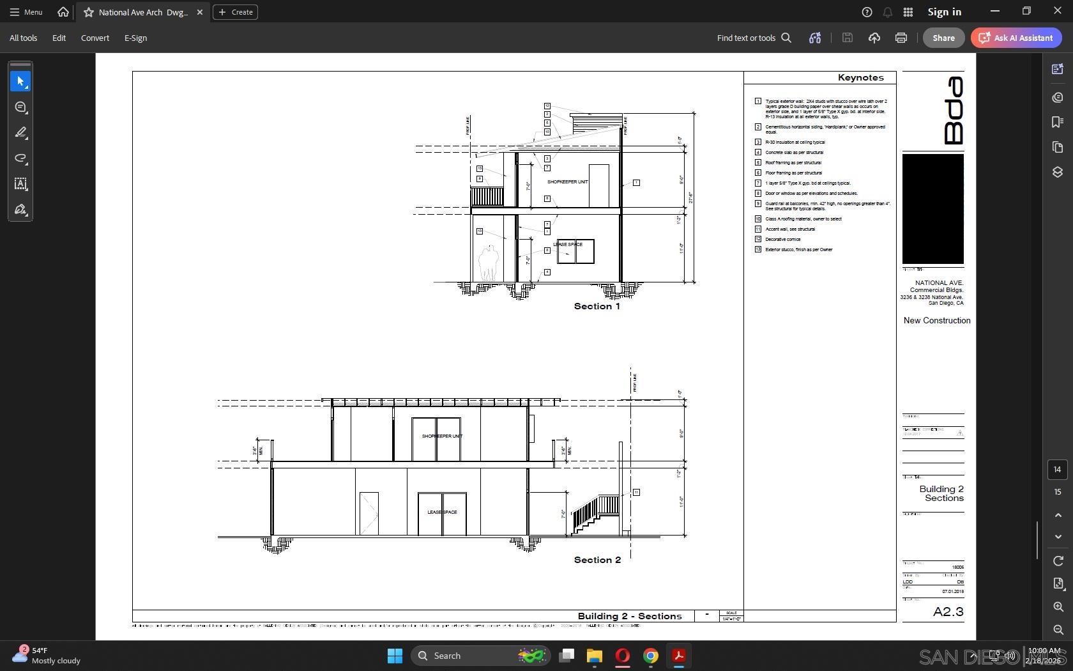Open the Add Comment tool
Viewport: 1073px width, 671px height.
[20, 107]
